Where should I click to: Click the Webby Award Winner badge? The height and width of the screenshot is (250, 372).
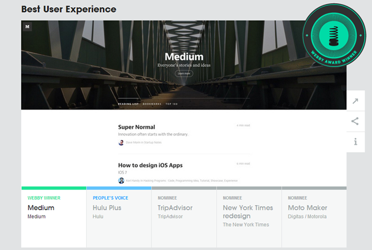[x=334, y=35]
